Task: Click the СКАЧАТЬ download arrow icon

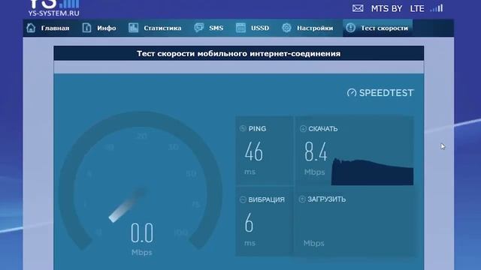Action: (x=303, y=128)
